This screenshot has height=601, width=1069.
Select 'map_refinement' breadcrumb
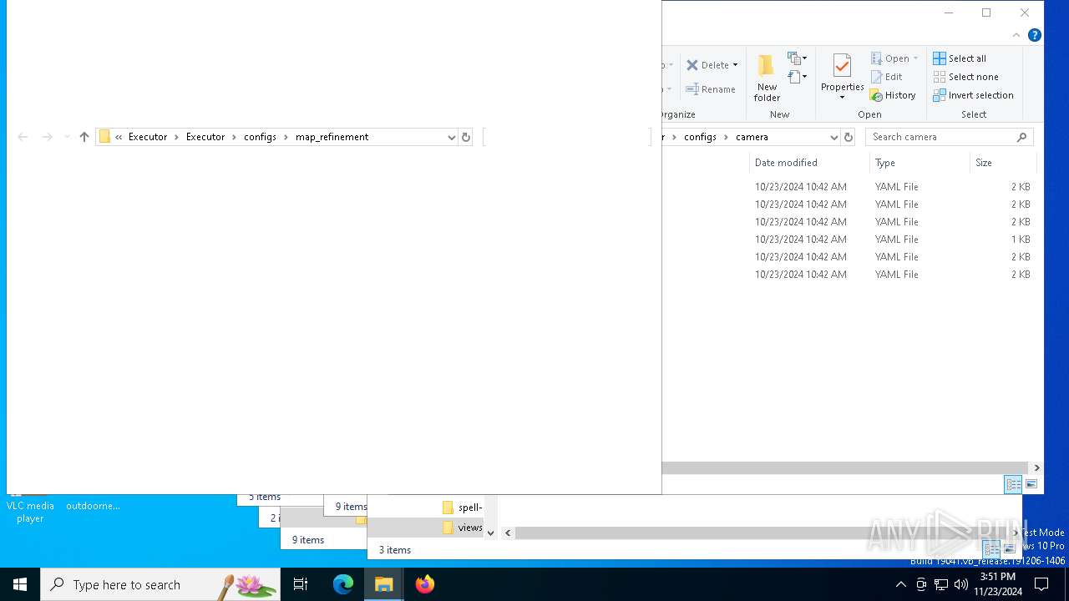332,137
